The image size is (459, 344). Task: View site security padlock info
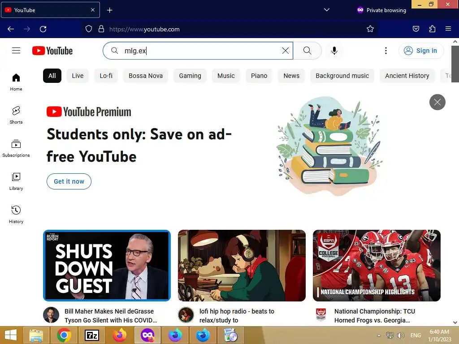101,29
